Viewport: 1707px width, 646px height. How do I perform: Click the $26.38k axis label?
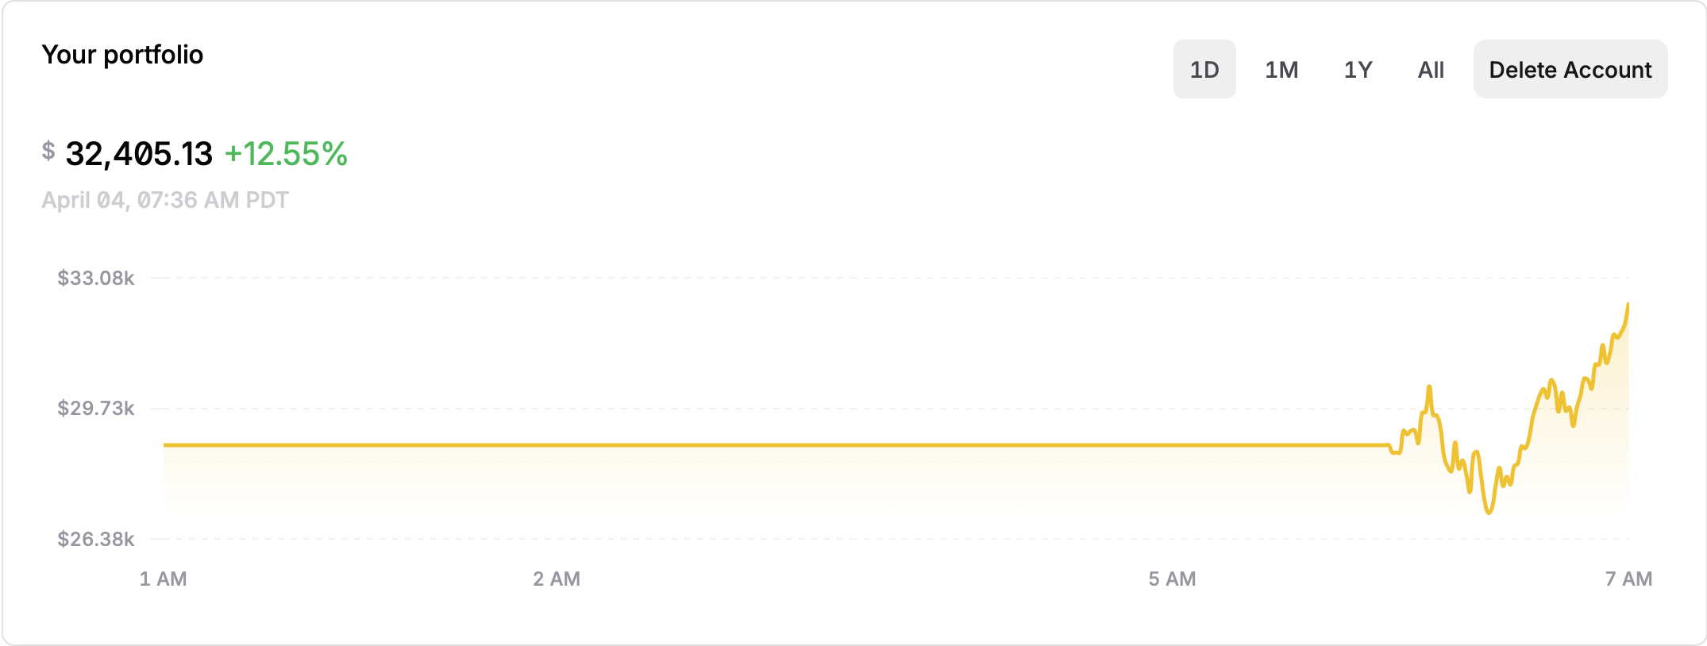point(96,539)
